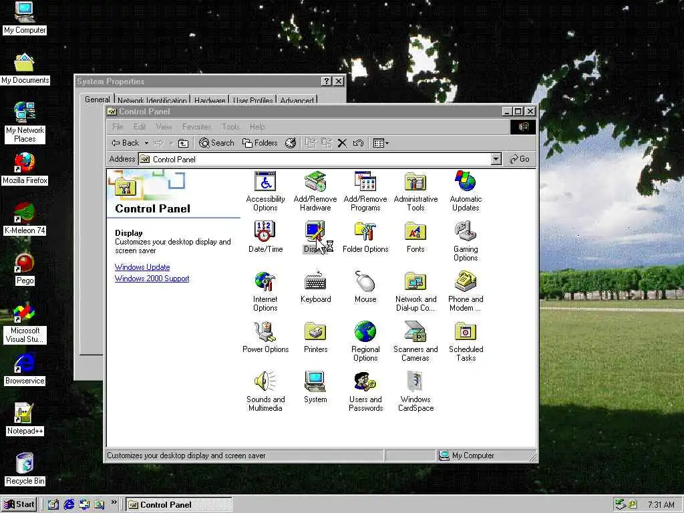This screenshot has width=684, height=513.
Task: Open the File menu
Action: [x=118, y=127]
